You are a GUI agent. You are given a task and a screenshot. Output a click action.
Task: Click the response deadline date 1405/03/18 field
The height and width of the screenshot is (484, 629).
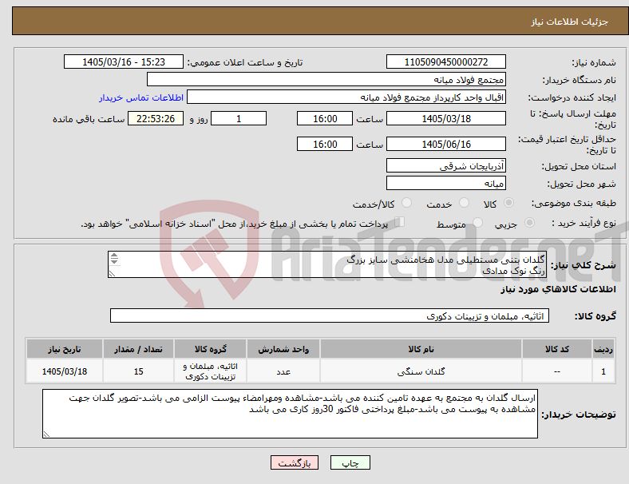[446, 119]
